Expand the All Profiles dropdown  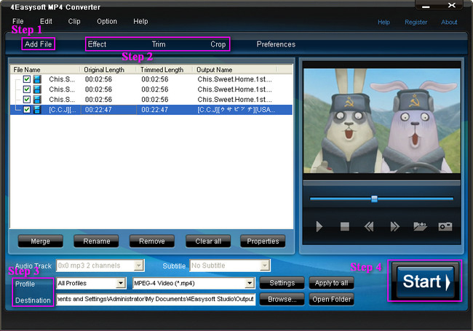(x=121, y=283)
